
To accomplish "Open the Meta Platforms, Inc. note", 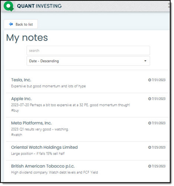I will (32, 123).
